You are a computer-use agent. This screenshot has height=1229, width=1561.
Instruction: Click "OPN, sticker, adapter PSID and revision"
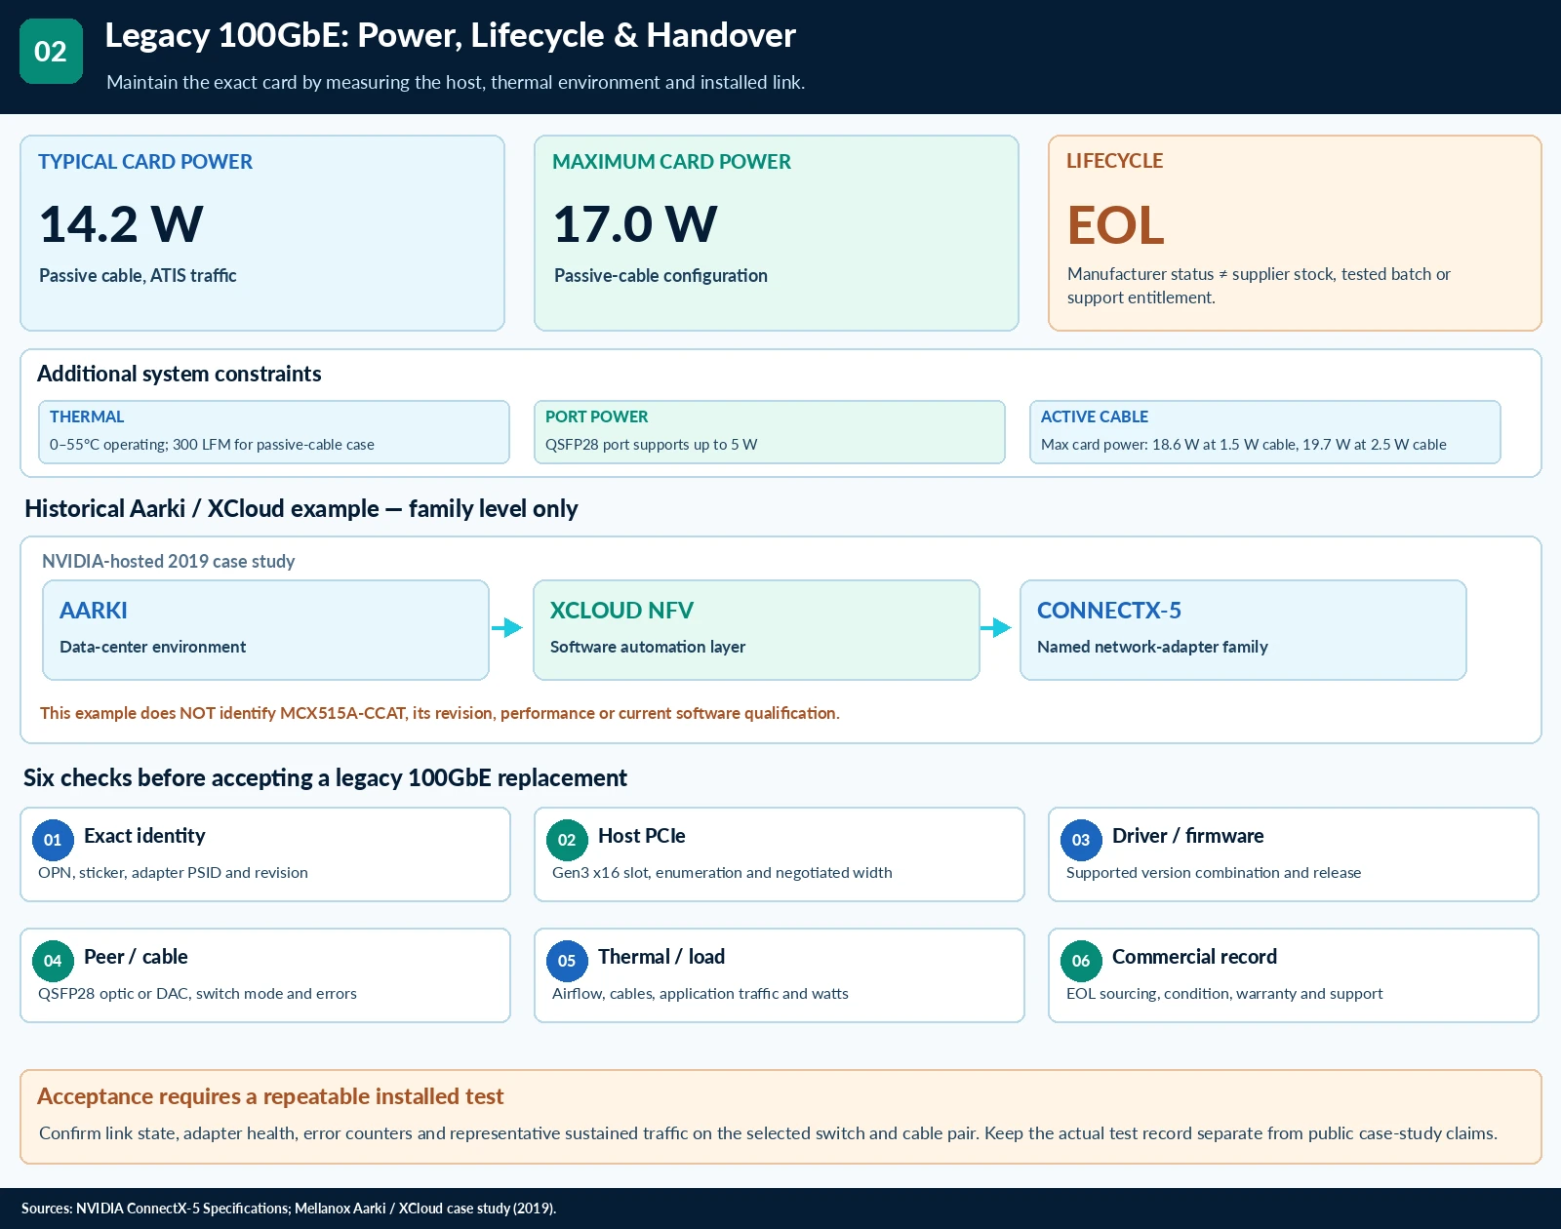tap(173, 873)
